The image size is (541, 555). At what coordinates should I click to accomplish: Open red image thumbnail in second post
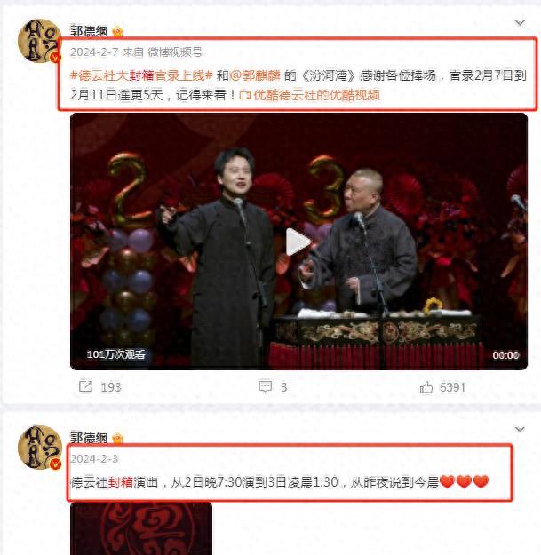141,528
